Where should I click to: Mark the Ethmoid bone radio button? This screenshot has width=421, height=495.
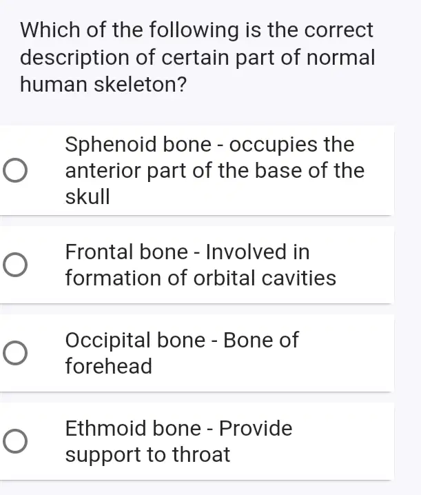pos(15,441)
